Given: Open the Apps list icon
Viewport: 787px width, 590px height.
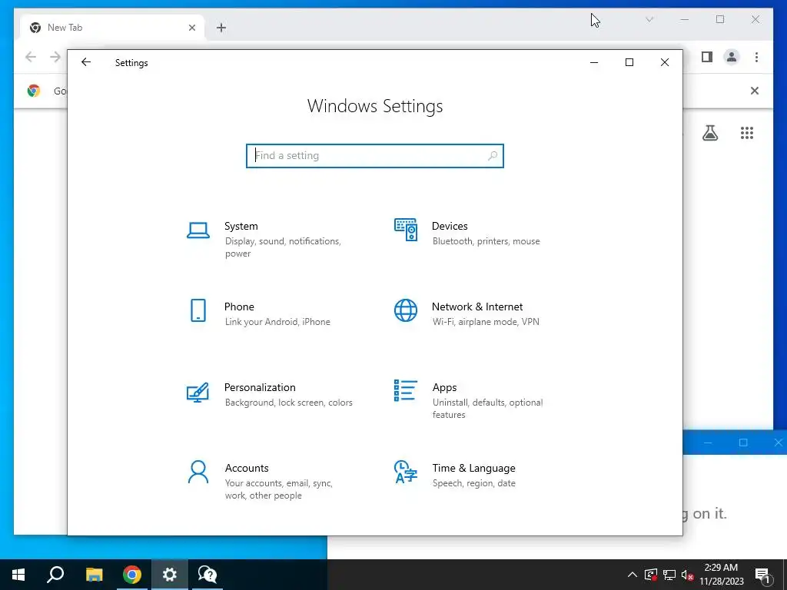Looking at the screenshot, I should coord(406,391).
